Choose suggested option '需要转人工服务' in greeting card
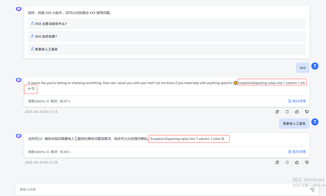 click(167, 49)
